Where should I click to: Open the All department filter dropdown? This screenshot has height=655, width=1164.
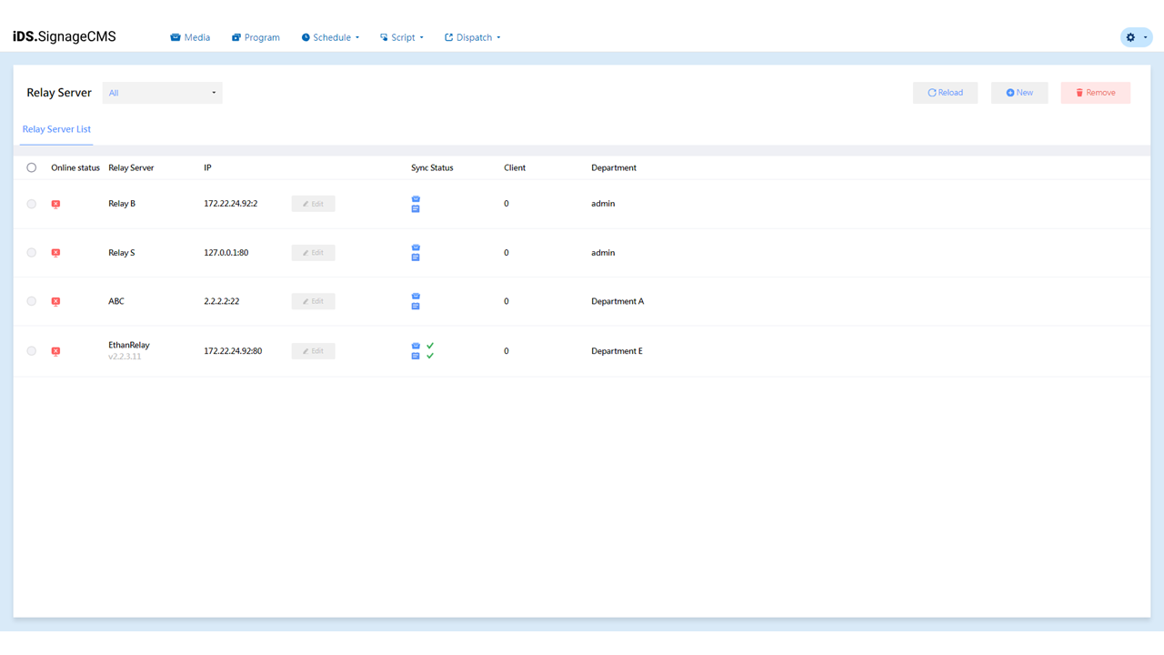point(162,92)
